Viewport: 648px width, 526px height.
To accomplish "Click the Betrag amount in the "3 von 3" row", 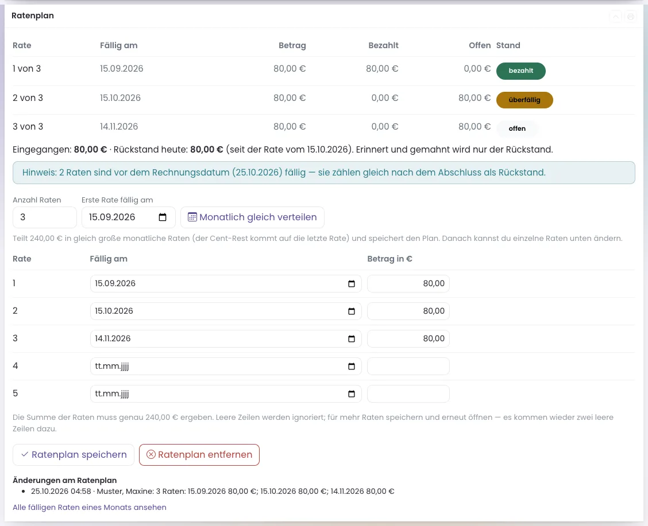I will (290, 127).
